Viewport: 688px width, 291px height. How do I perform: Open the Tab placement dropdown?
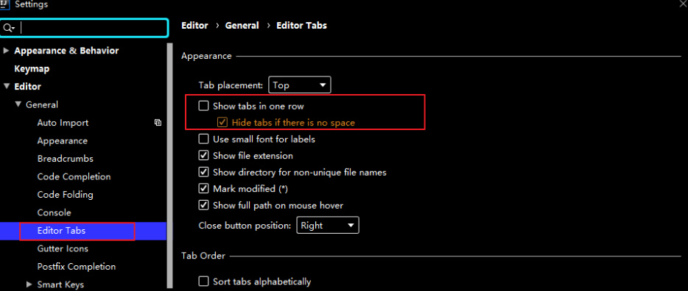300,85
